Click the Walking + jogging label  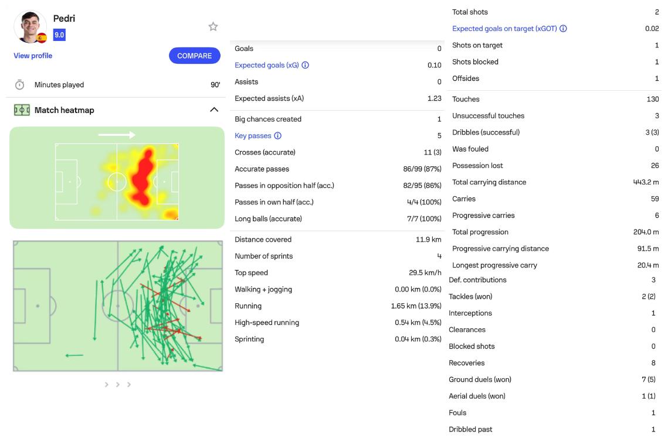click(x=263, y=289)
